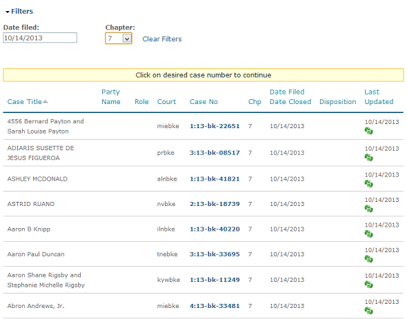Screen dimensions: 407x319
Task: Sort by Date Filed column header
Action: tap(287, 92)
